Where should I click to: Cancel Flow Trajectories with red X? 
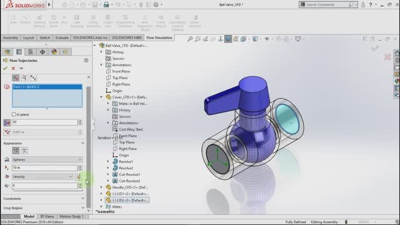point(13,68)
